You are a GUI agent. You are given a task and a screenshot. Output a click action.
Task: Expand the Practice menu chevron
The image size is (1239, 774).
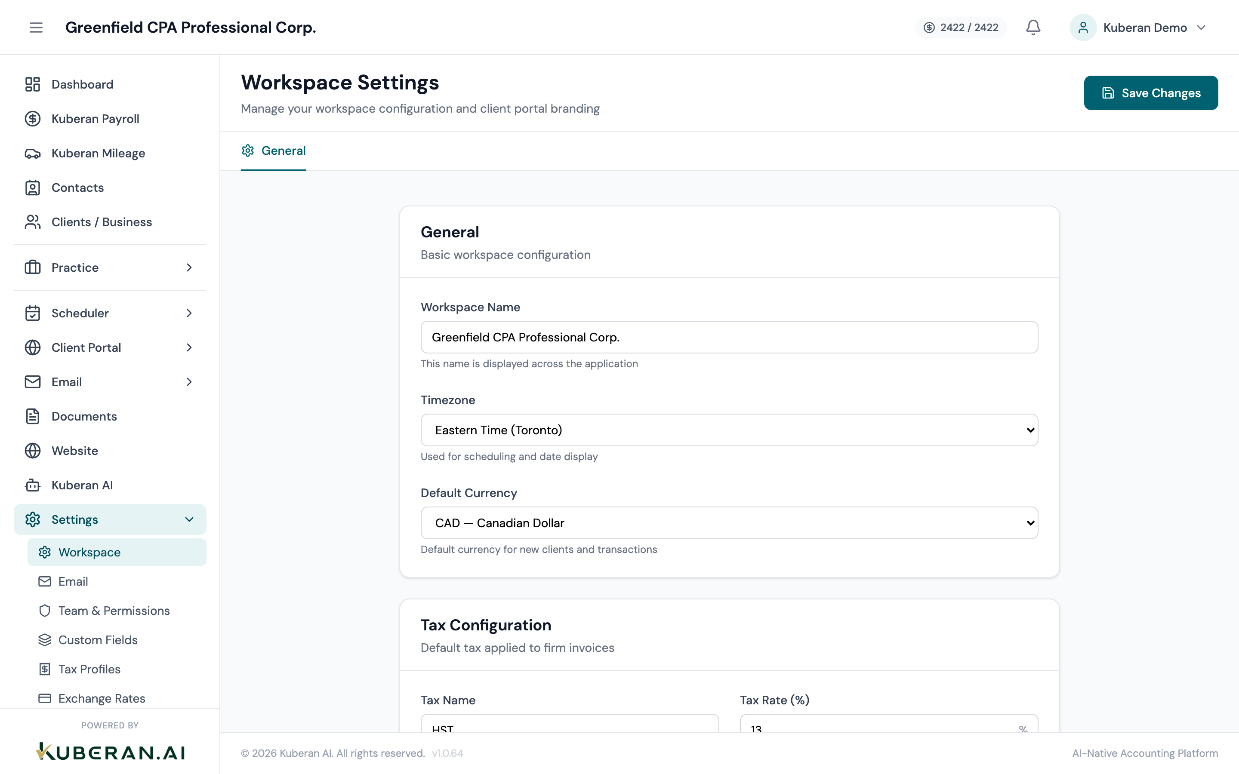click(189, 267)
